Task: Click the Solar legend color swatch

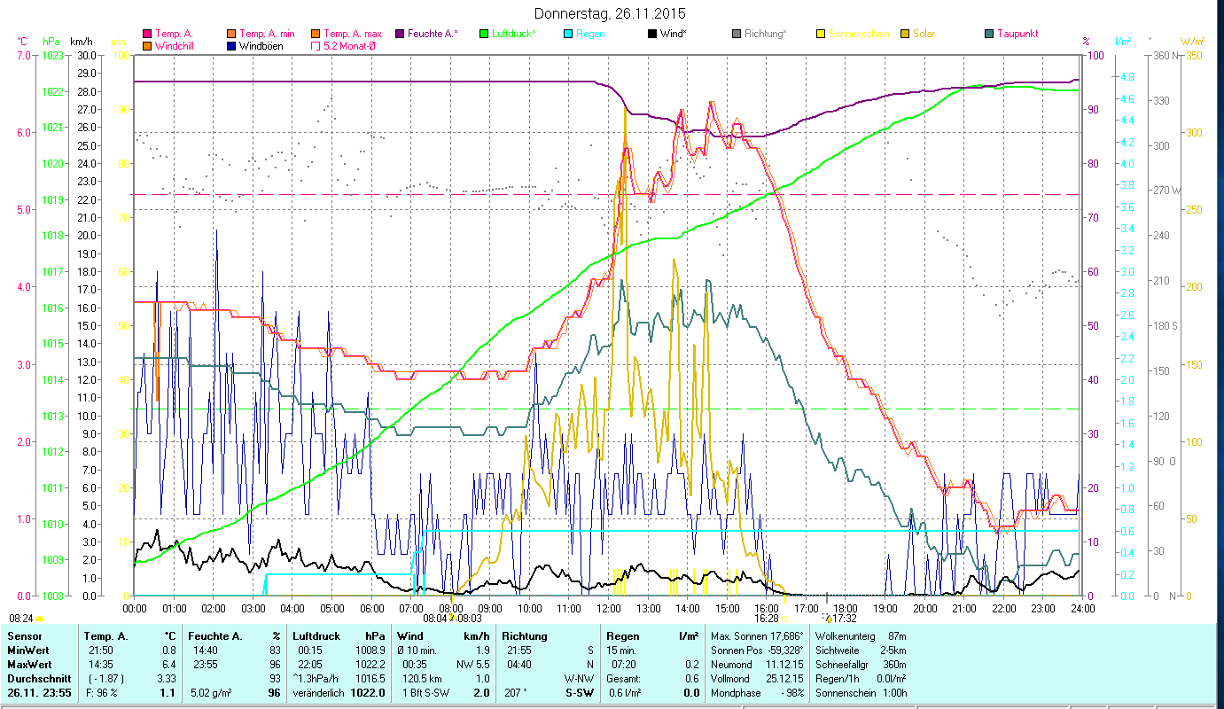Action: coord(905,35)
